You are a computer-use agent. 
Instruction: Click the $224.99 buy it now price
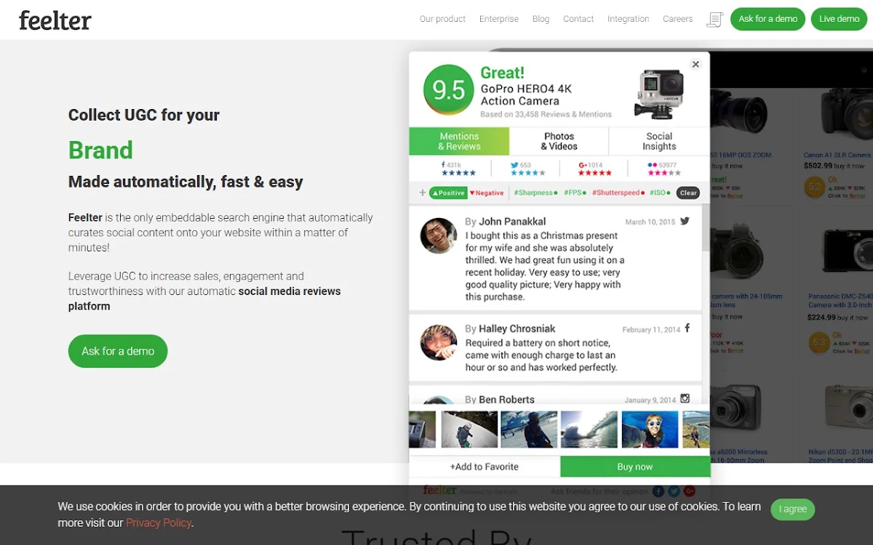[837, 318]
